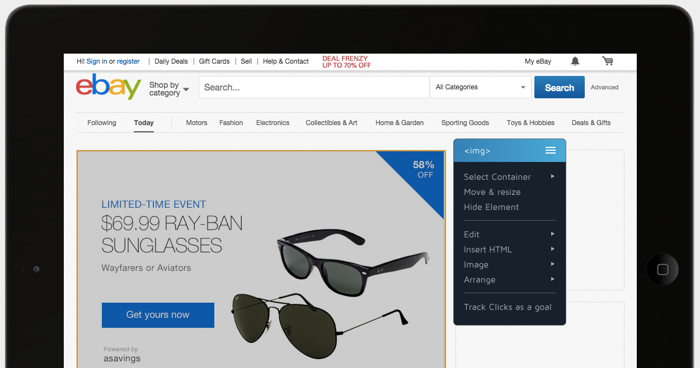700x368 pixels.
Task: Switch to the Today tab
Action: (x=144, y=123)
